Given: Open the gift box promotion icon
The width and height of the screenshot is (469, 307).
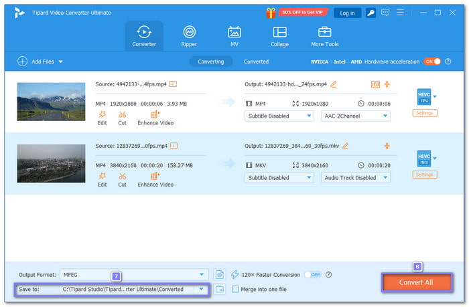Looking at the screenshot, I should 271,13.
